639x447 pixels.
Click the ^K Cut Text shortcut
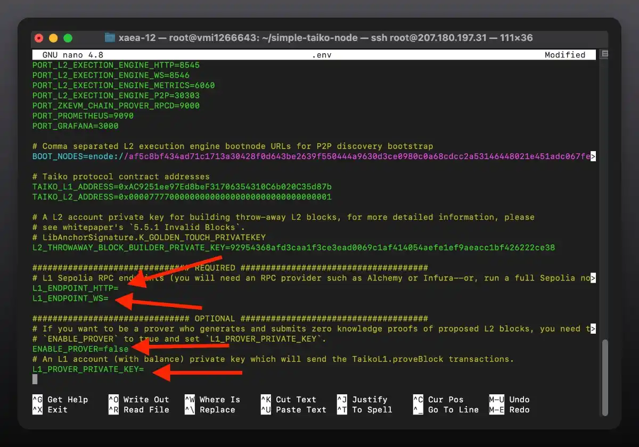pyautogui.click(x=288, y=400)
